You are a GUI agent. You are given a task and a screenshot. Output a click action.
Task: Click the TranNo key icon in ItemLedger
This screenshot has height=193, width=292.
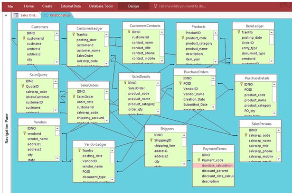click(238, 32)
